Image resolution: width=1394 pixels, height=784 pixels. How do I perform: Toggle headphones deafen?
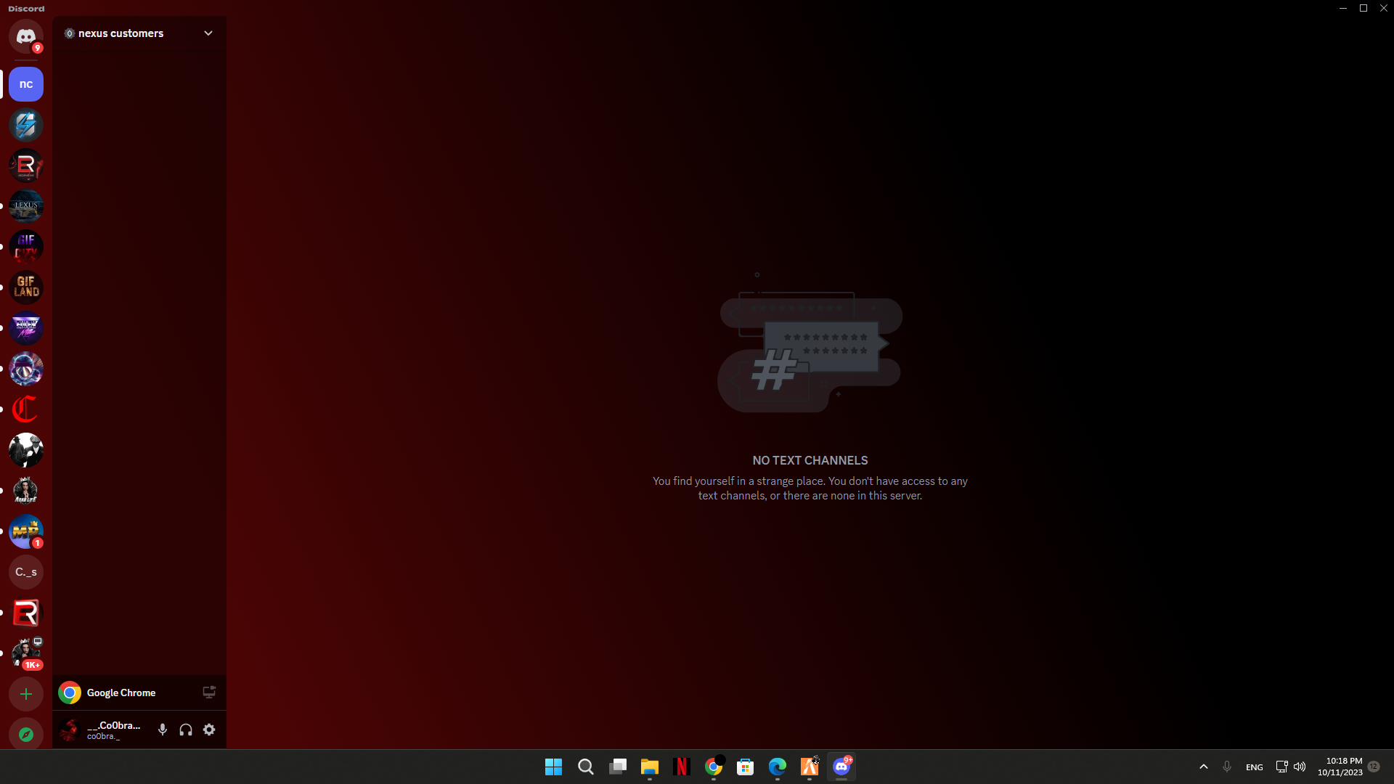pyautogui.click(x=186, y=730)
